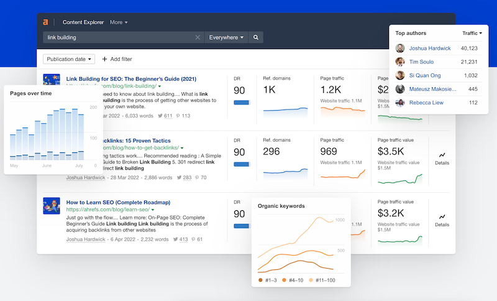This screenshot has height=301, width=497.
Task: Toggle the #4–10 legend series
Action: 293,280
